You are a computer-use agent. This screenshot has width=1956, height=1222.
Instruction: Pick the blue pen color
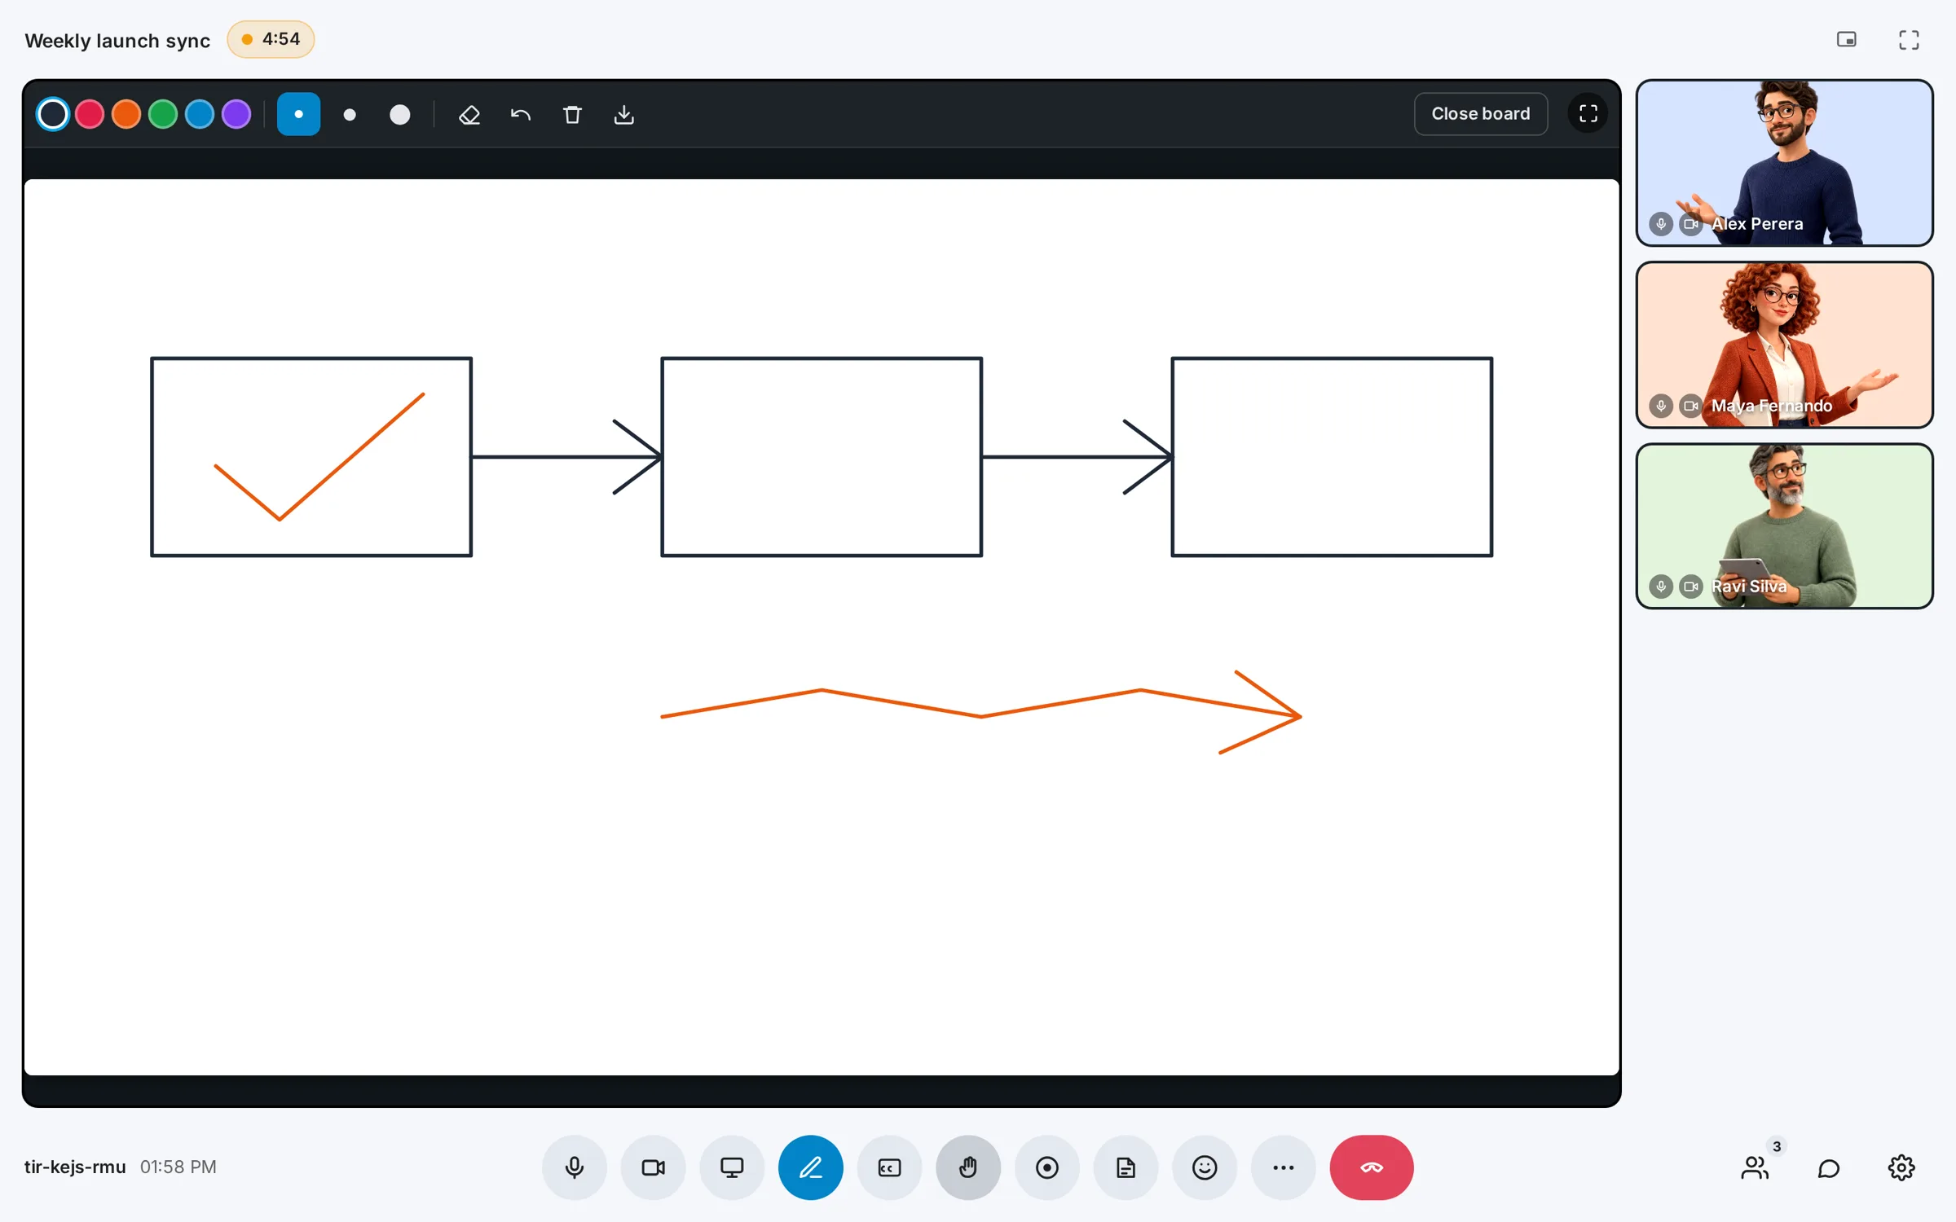[200, 114]
